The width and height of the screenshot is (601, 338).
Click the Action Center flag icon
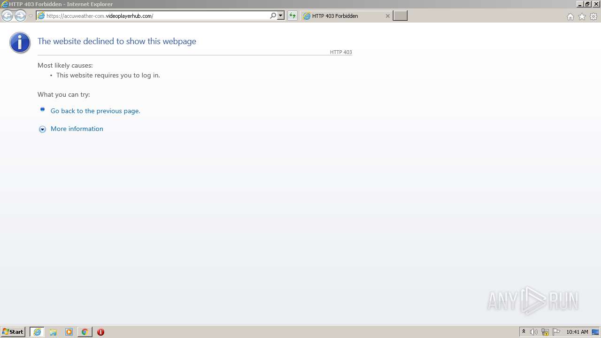[x=556, y=332]
